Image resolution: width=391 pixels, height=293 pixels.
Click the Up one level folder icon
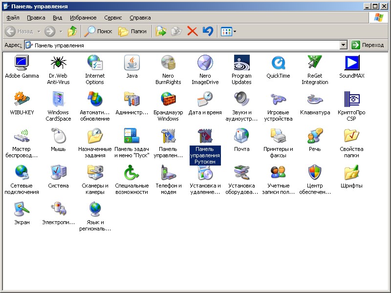click(72, 31)
